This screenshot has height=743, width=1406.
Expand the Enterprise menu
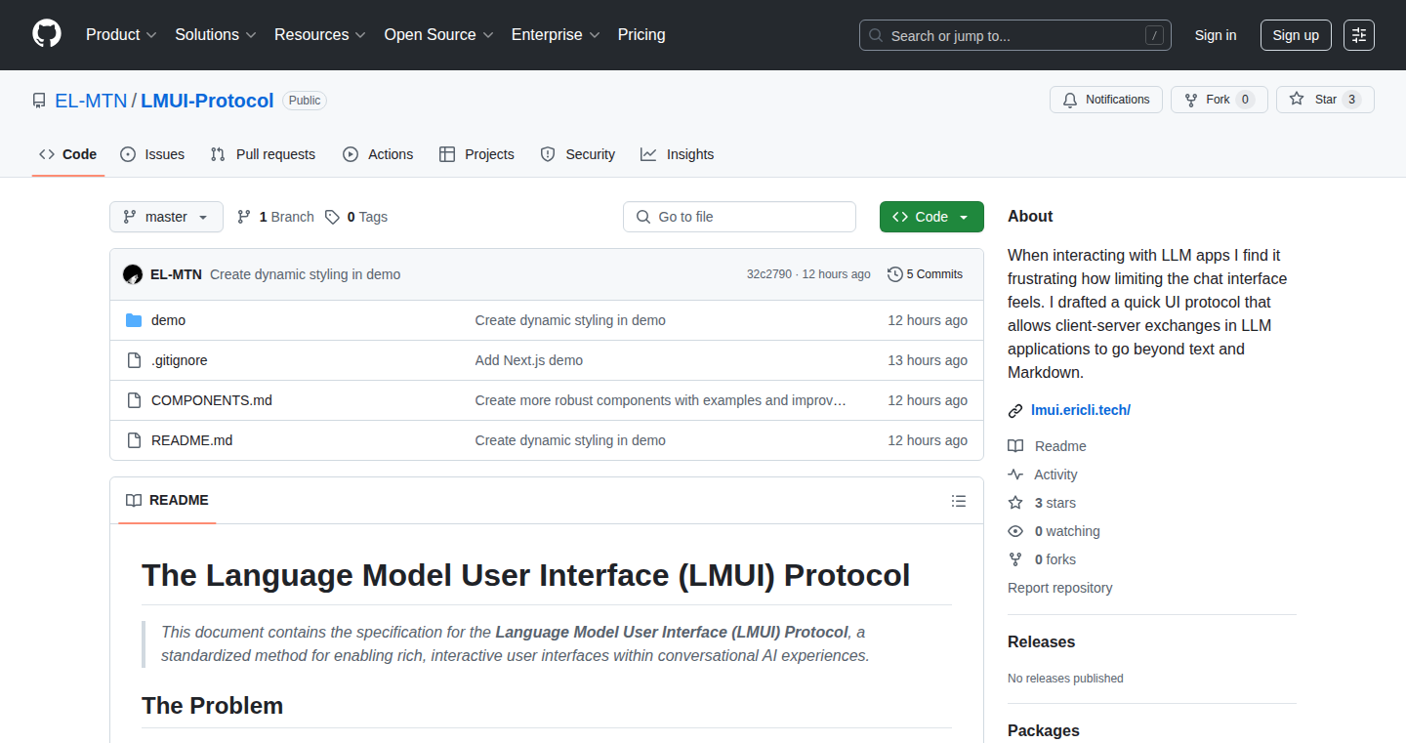(x=556, y=35)
